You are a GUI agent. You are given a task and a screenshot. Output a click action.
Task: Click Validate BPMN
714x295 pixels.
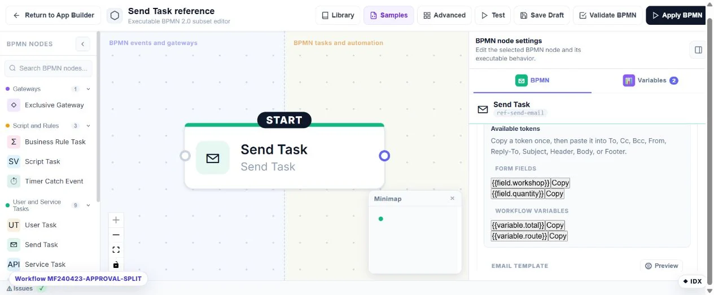pos(607,15)
